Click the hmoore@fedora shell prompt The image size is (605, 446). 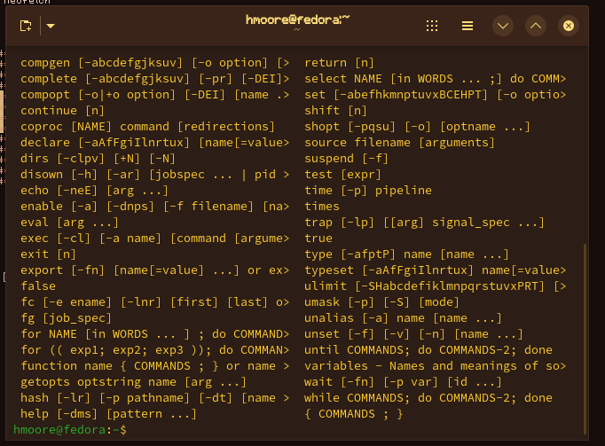(70, 429)
